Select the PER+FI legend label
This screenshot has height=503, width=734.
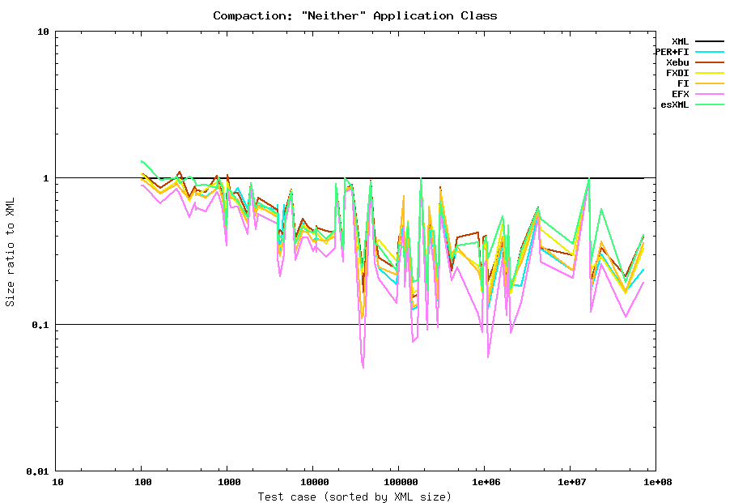[672, 52]
